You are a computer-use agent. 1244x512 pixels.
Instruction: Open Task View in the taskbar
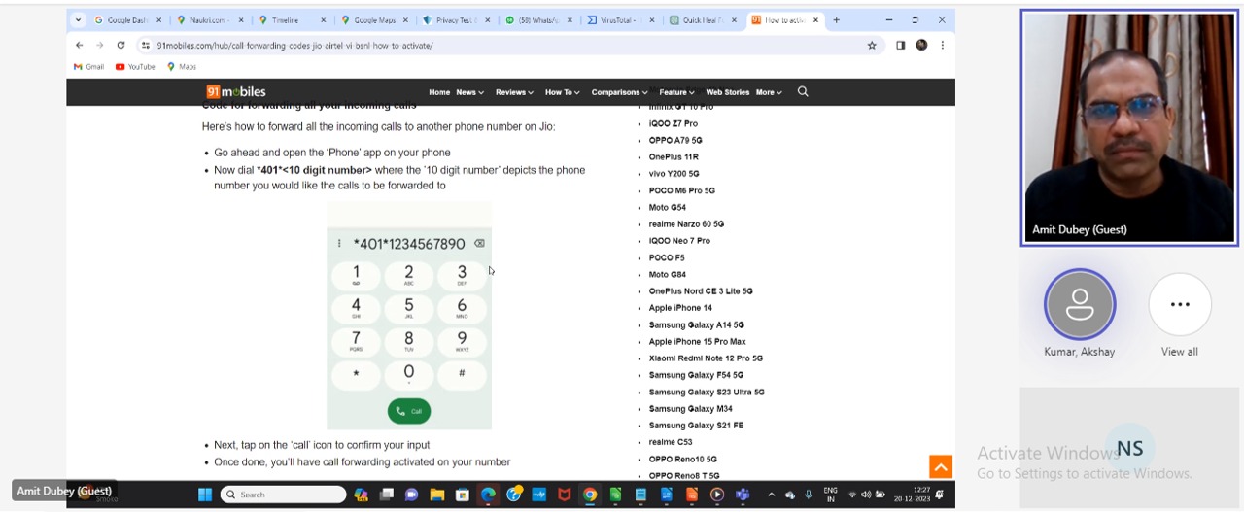coord(386,495)
